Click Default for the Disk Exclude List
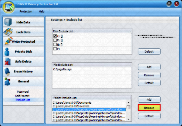This screenshot has width=182, height=126. point(149,52)
